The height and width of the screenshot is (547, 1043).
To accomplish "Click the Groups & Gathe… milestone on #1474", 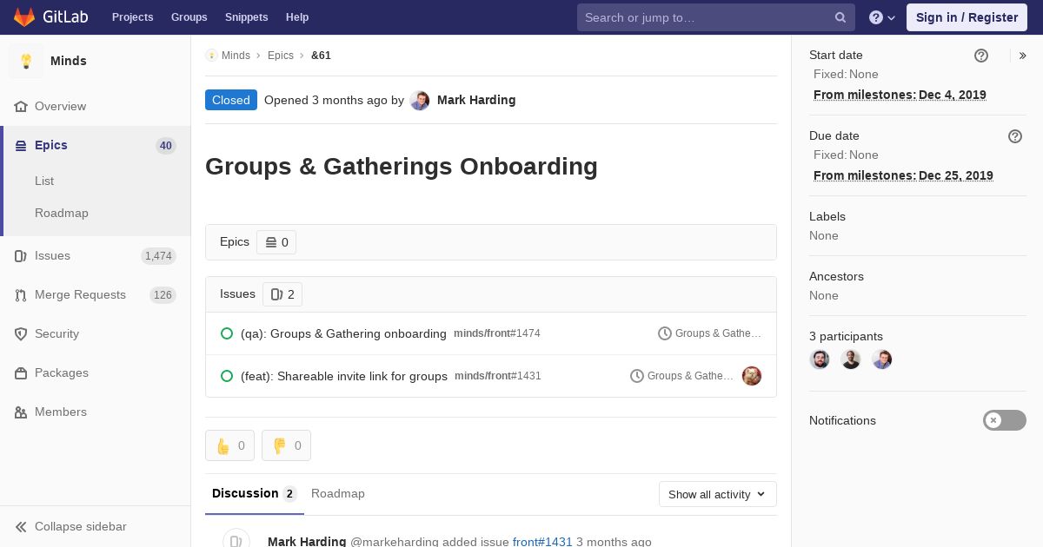I will pos(718,333).
